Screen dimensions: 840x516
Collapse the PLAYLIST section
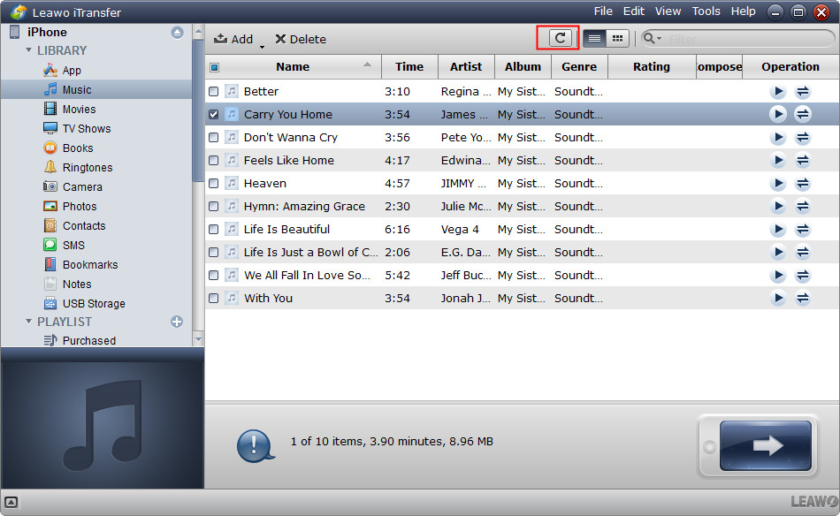29,322
